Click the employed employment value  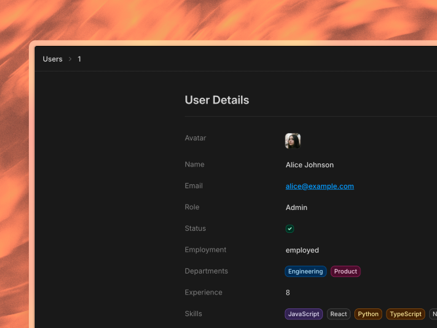click(302, 250)
